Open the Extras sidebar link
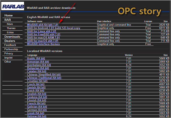Viewport: 171px width, 118px height. coord(10,33)
